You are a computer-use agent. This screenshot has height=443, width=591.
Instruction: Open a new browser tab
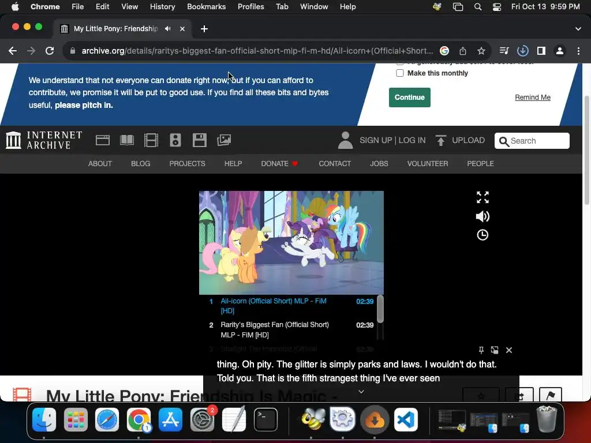204,29
